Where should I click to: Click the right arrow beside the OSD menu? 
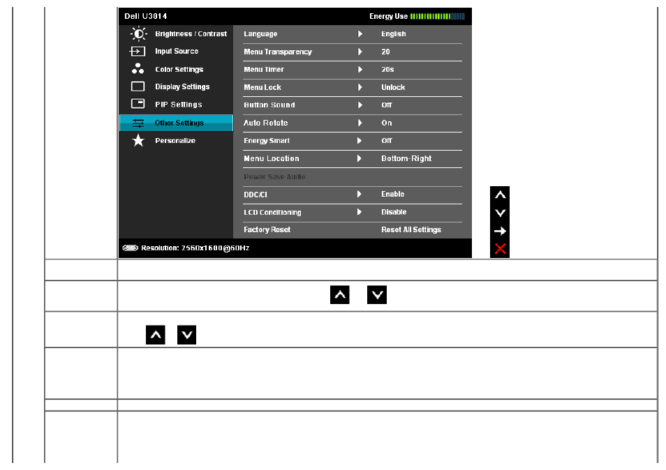click(500, 232)
